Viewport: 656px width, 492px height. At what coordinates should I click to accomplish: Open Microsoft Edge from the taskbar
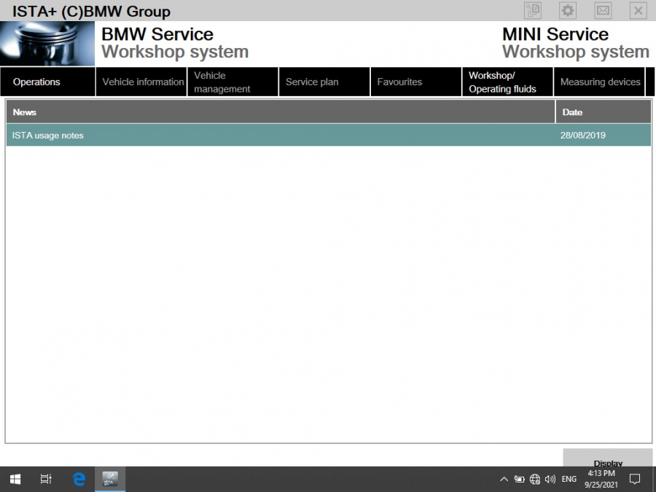(x=79, y=479)
